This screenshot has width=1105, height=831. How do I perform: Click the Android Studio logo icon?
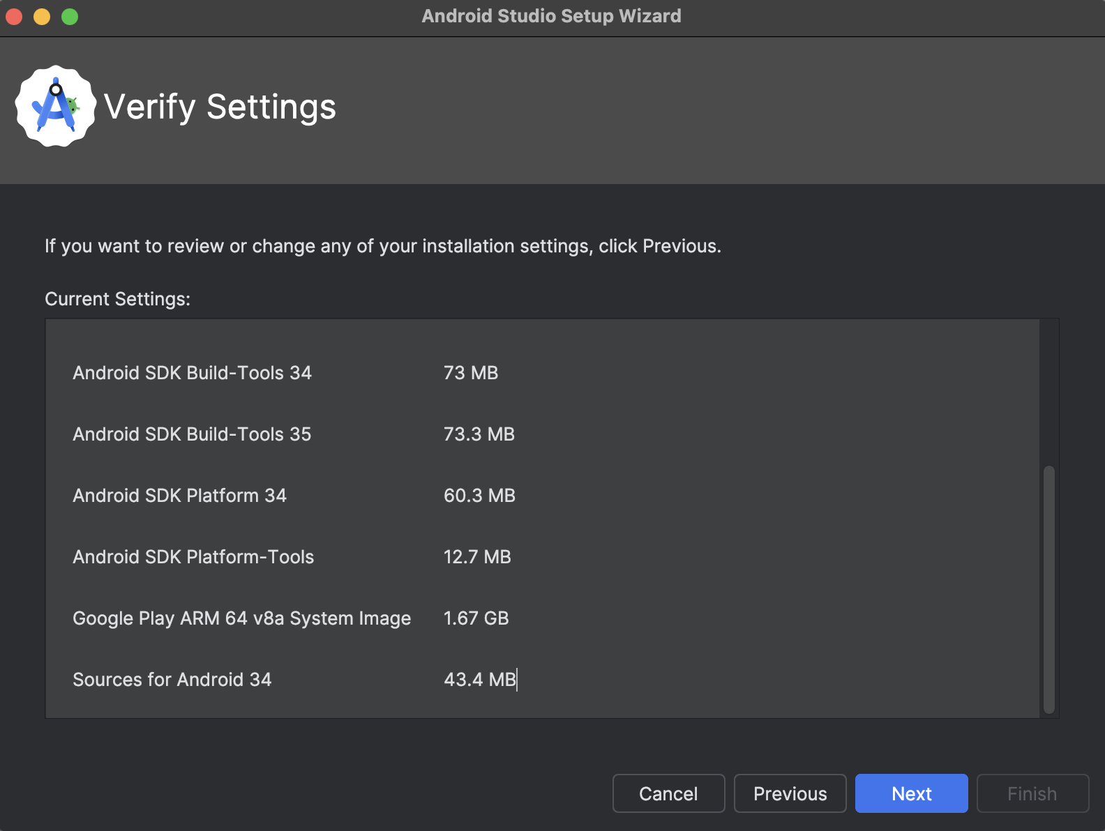pos(56,106)
